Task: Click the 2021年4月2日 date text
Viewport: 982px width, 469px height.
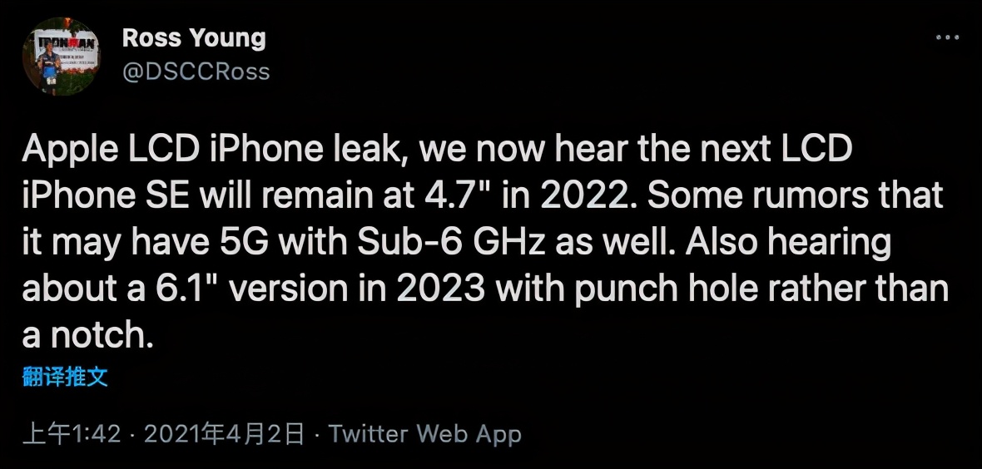Action: pyautogui.click(x=224, y=433)
